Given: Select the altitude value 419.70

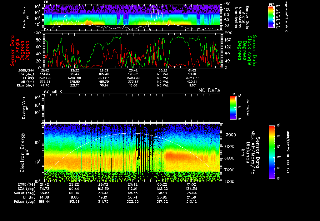Looking at the screenshot, I should (104, 81).
